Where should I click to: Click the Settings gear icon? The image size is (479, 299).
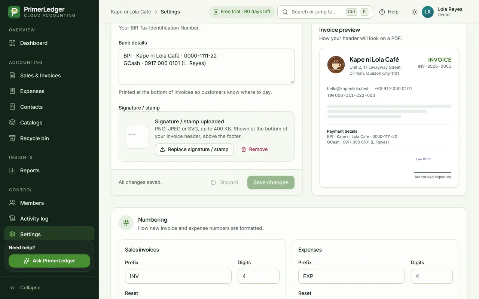coord(12,234)
